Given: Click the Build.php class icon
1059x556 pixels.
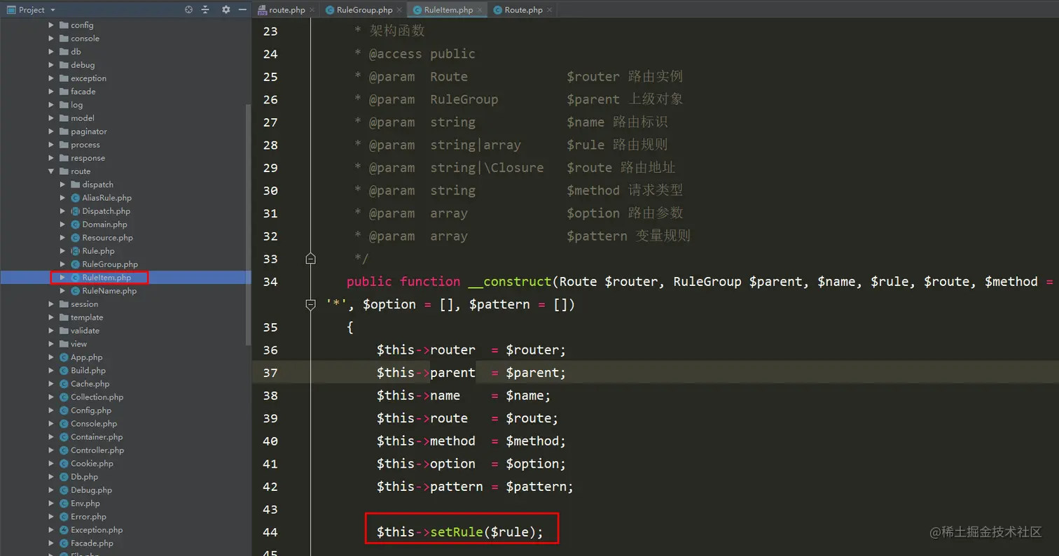Looking at the screenshot, I should click(x=64, y=371).
